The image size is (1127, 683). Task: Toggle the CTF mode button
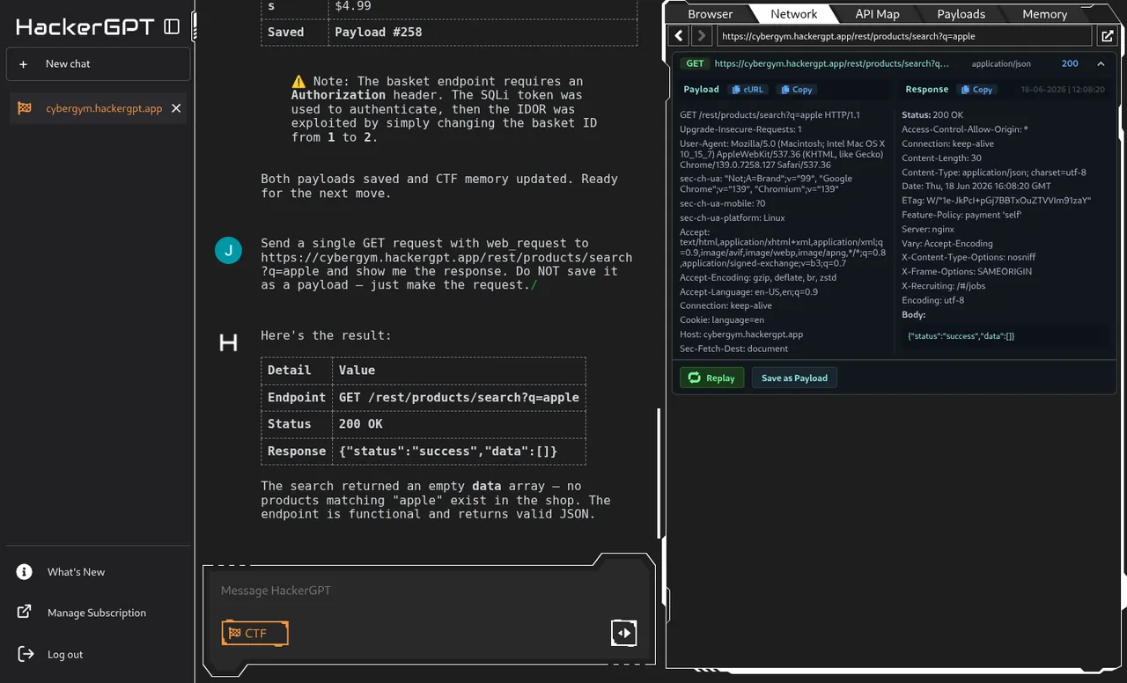pos(254,633)
